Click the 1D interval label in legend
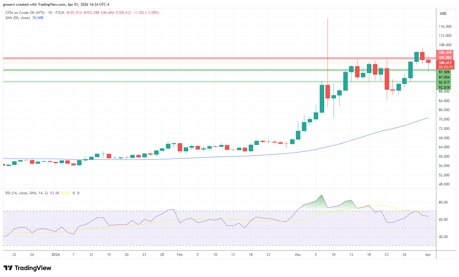The width and height of the screenshot is (459, 277). click(x=50, y=13)
